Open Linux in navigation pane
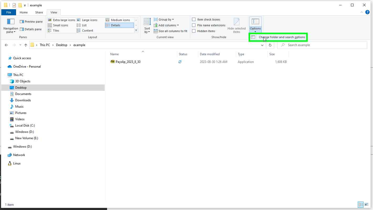 pos(17,163)
